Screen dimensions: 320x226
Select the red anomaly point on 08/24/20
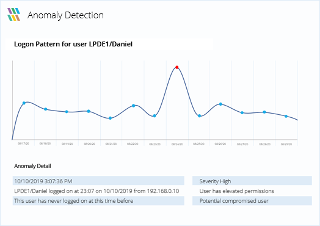coord(177,67)
